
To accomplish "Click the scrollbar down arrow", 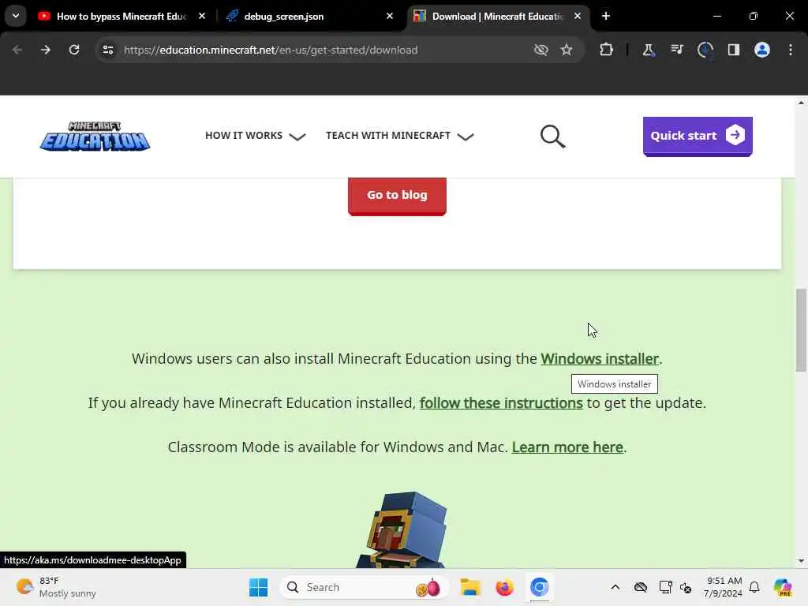I will (x=801, y=561).
